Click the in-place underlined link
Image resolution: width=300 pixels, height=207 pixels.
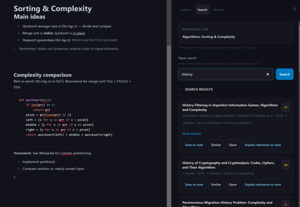click(79, 33)
